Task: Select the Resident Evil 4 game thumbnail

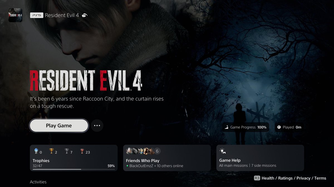Action: (15, 15)
